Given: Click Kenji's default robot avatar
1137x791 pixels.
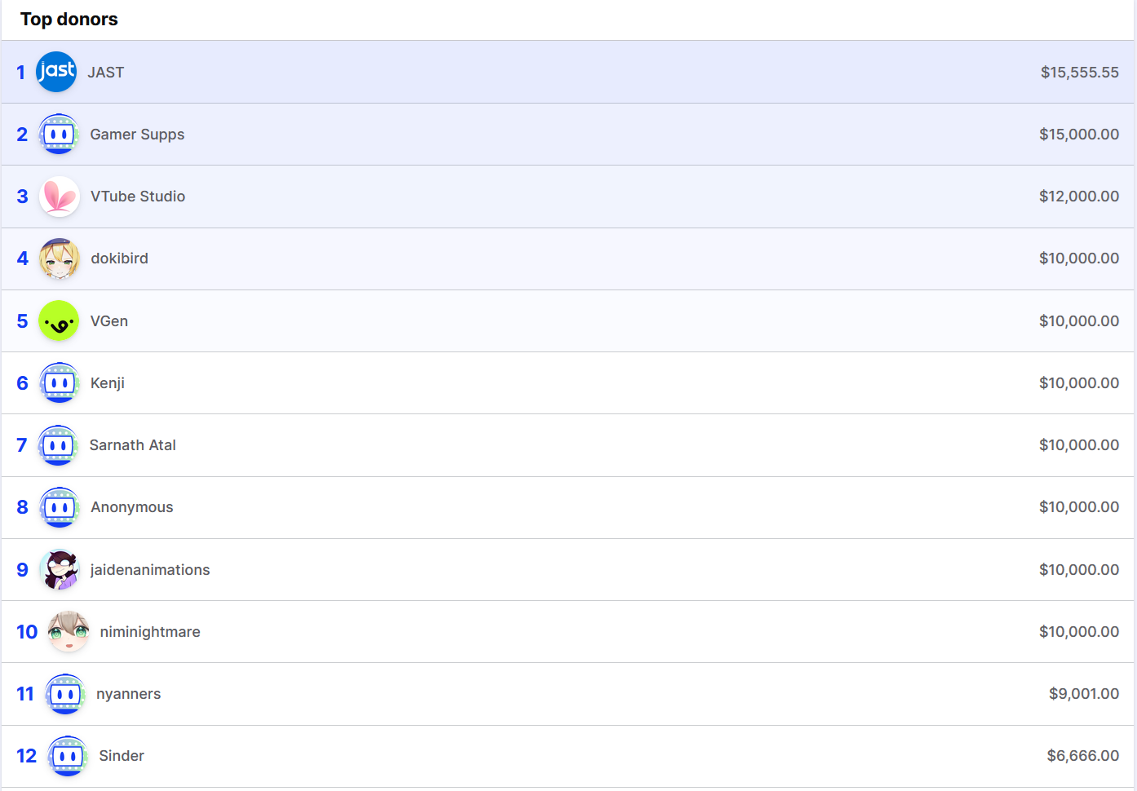Looking at the screenshot, I should [60, 382].
